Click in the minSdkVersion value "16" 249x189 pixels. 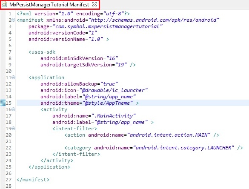[112, 58]
